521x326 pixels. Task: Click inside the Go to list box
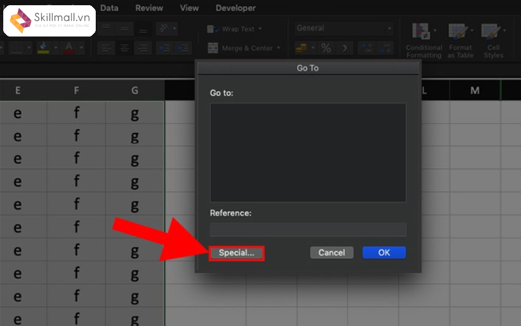[x=308, y=153]
